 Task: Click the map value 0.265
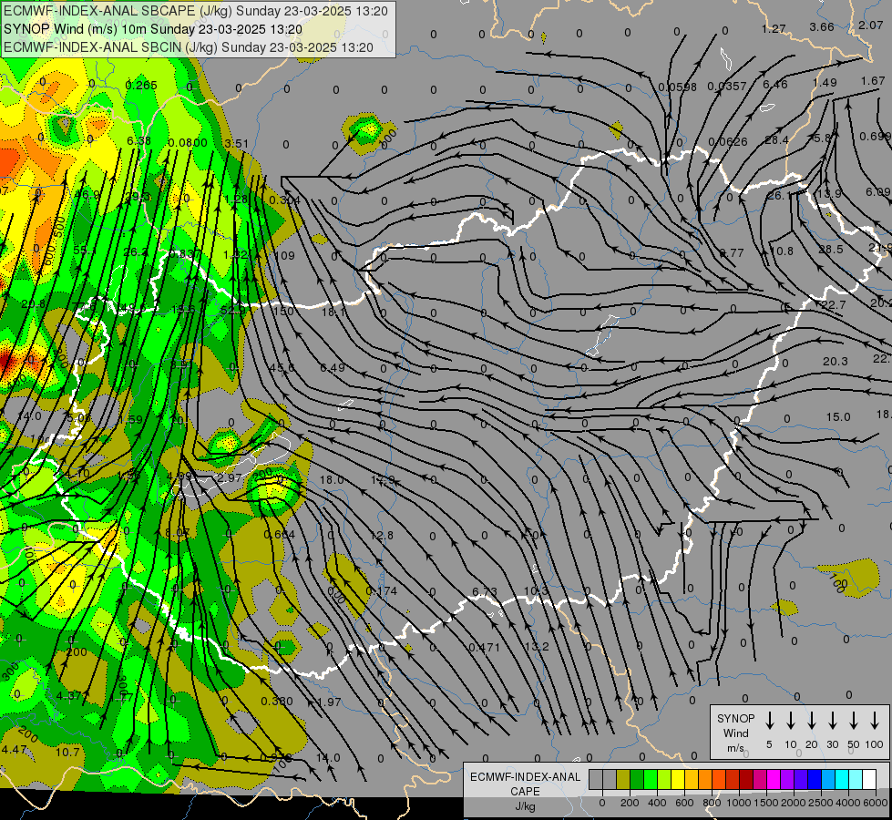[x=141, y=86]
